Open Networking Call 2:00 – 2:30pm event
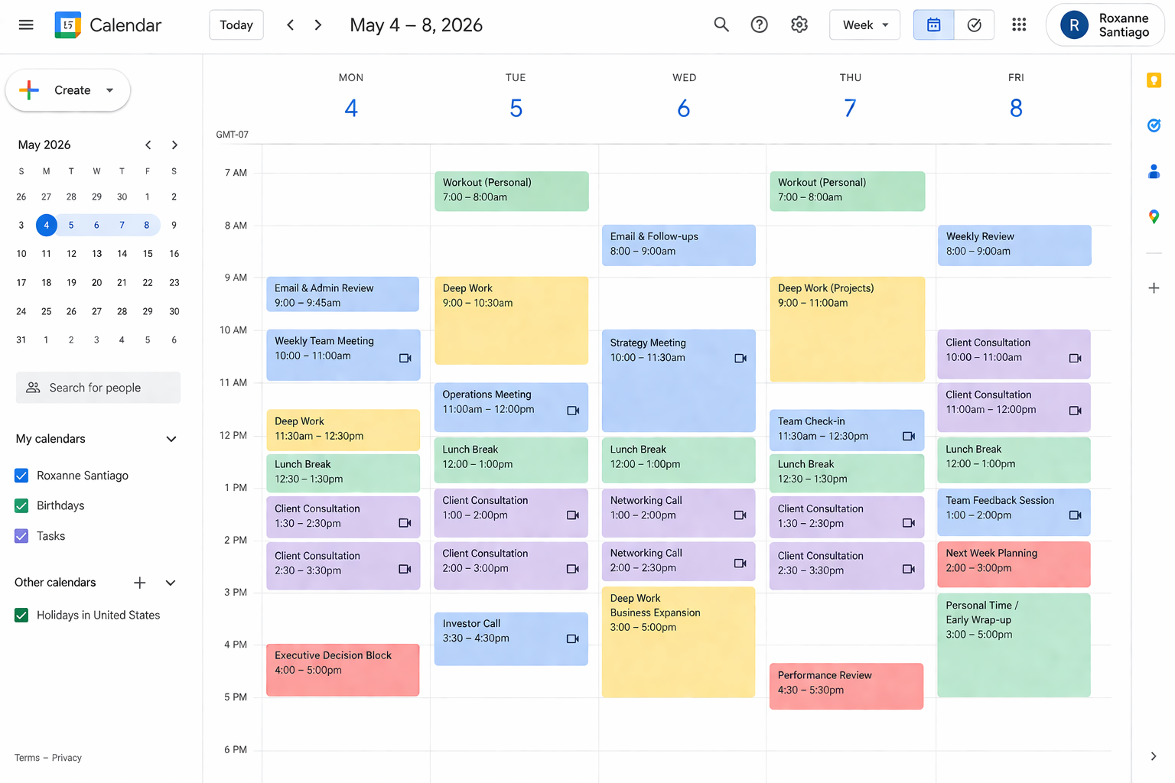 [679, 561]
